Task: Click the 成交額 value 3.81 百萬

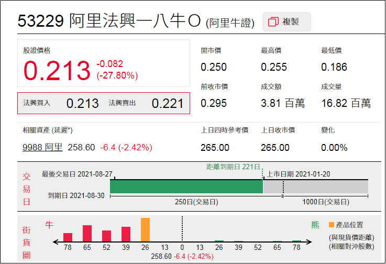Action: click(x=283, y=103)
